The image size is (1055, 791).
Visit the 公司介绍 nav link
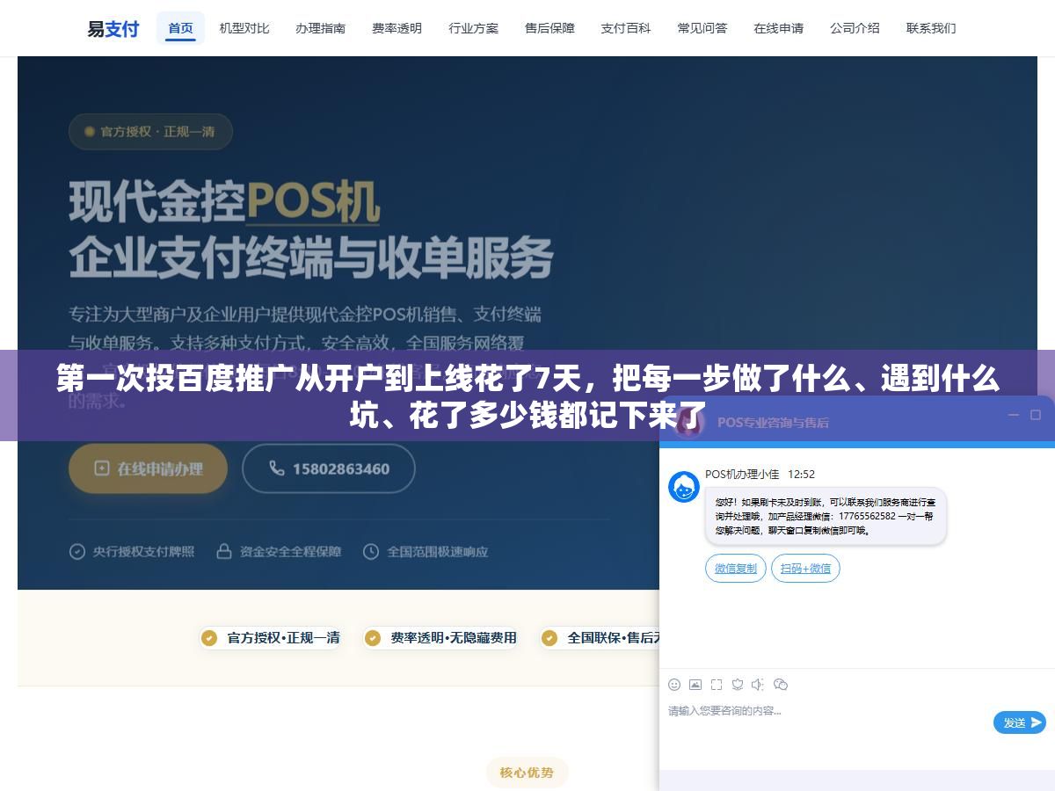coord(855,28)
